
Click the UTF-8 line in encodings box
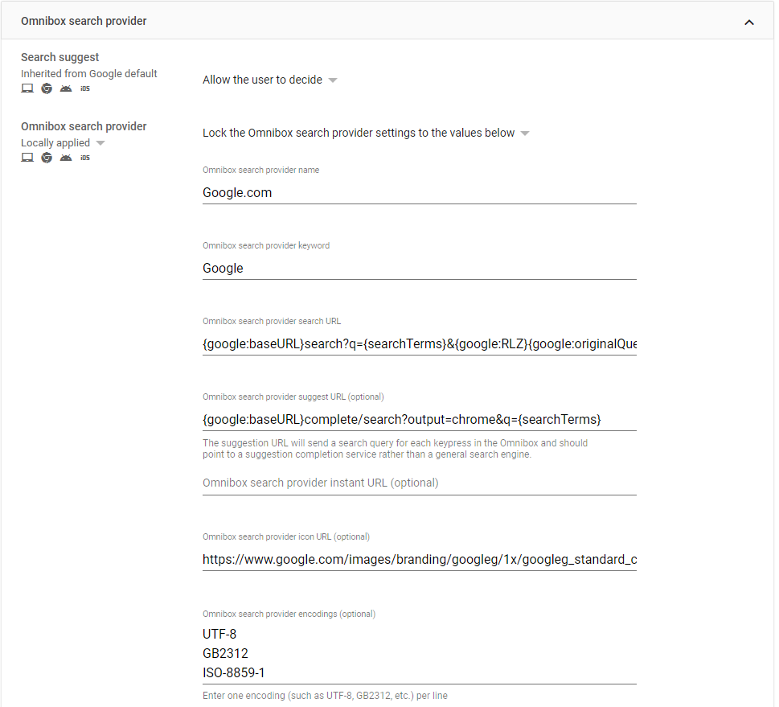tap(219, 635)
